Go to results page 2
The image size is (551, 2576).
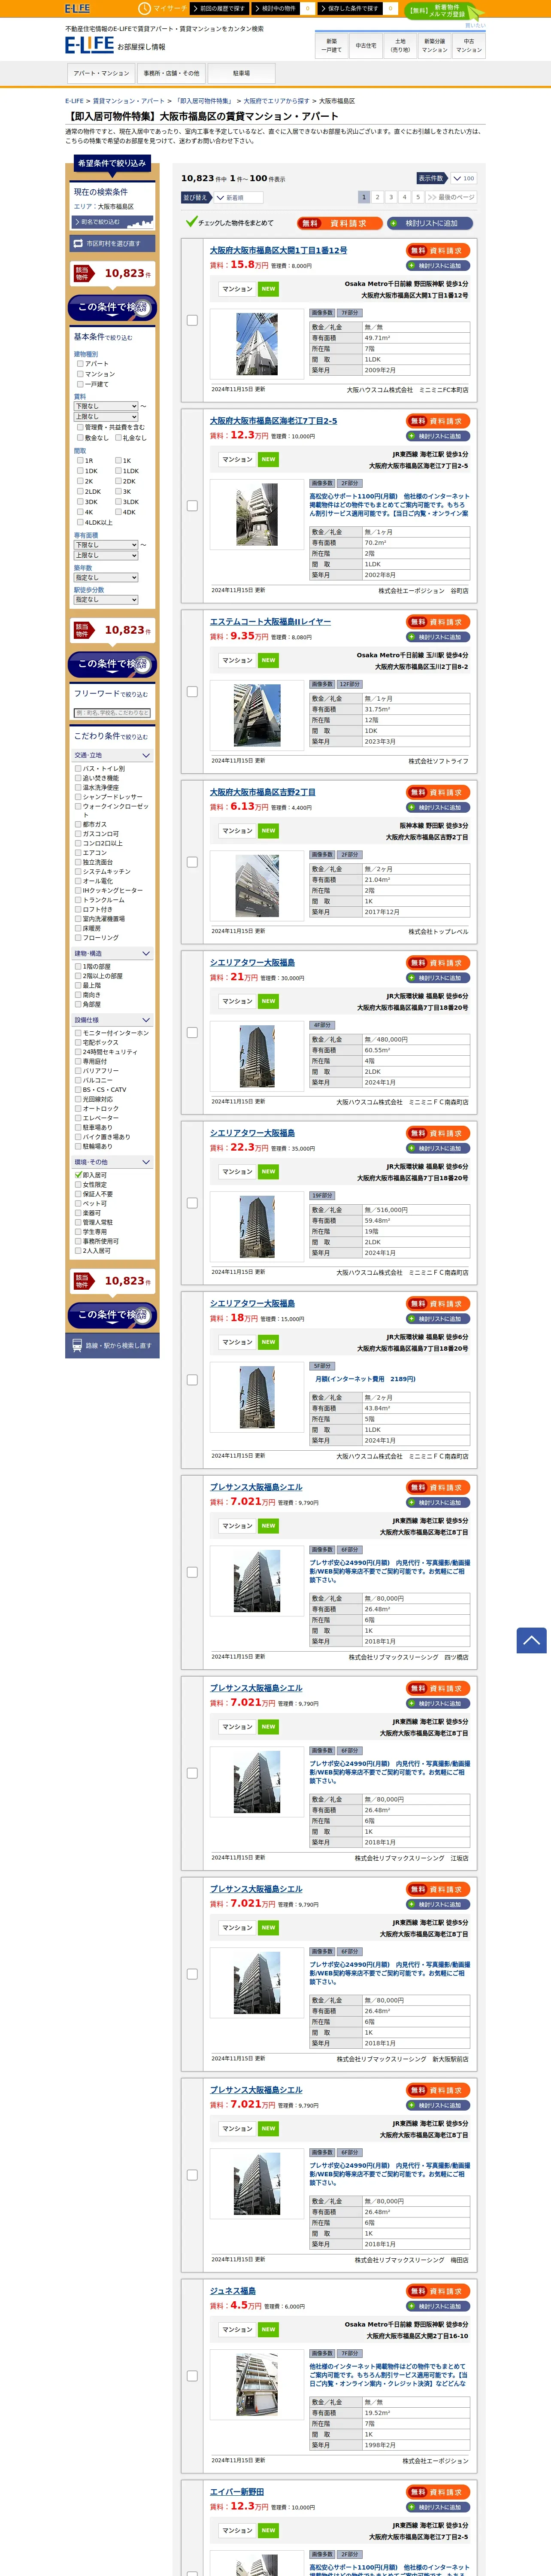378,197
